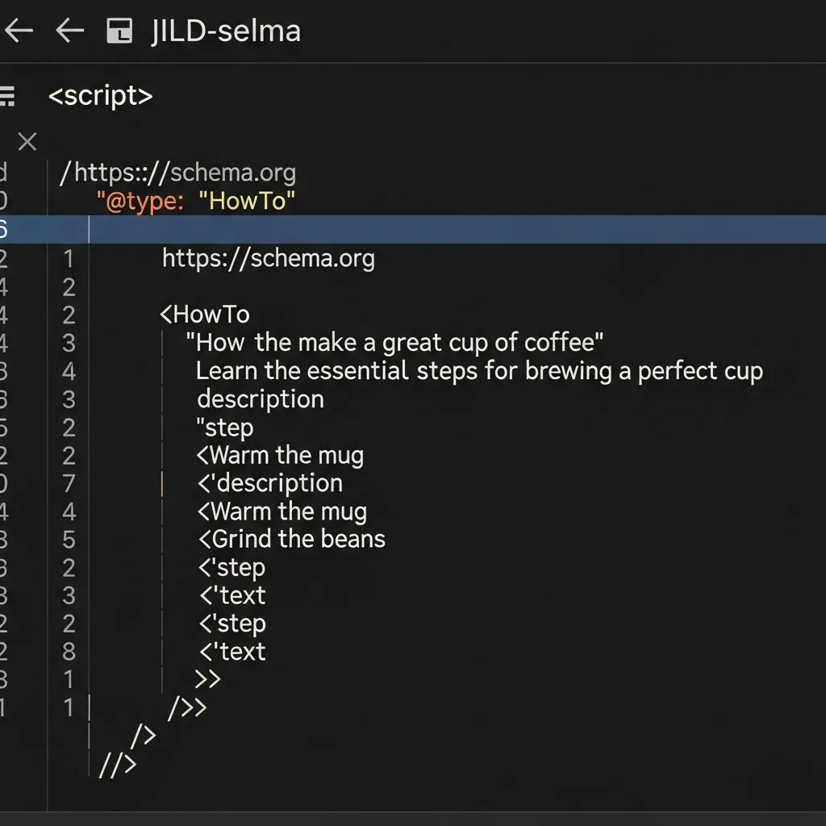This screenshot has height=826, width=826.
Task: Click the leftmost back arrow icon
Action: 19,31
